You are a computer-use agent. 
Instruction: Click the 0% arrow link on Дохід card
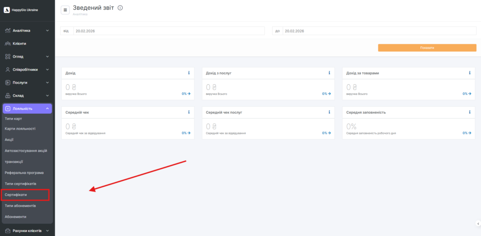(x=186, y=94)
